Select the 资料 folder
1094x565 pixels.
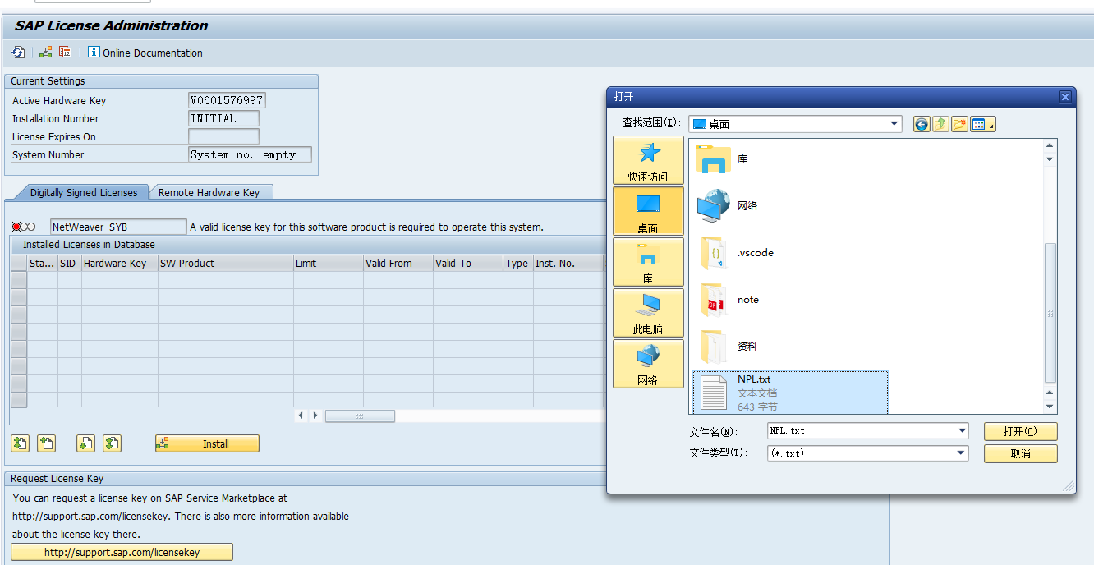tap(728, 347)
